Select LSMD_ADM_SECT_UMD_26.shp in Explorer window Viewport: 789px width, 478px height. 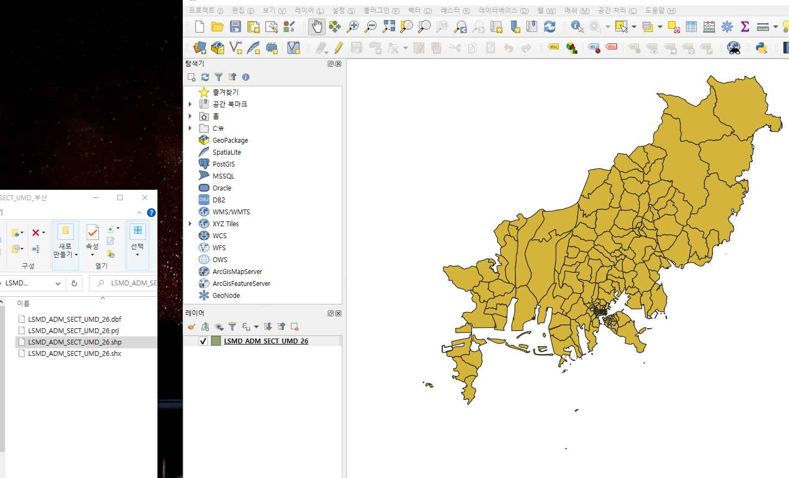point(75,342)
